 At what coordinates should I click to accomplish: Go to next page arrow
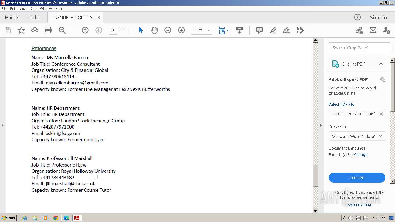coord(99,30)
